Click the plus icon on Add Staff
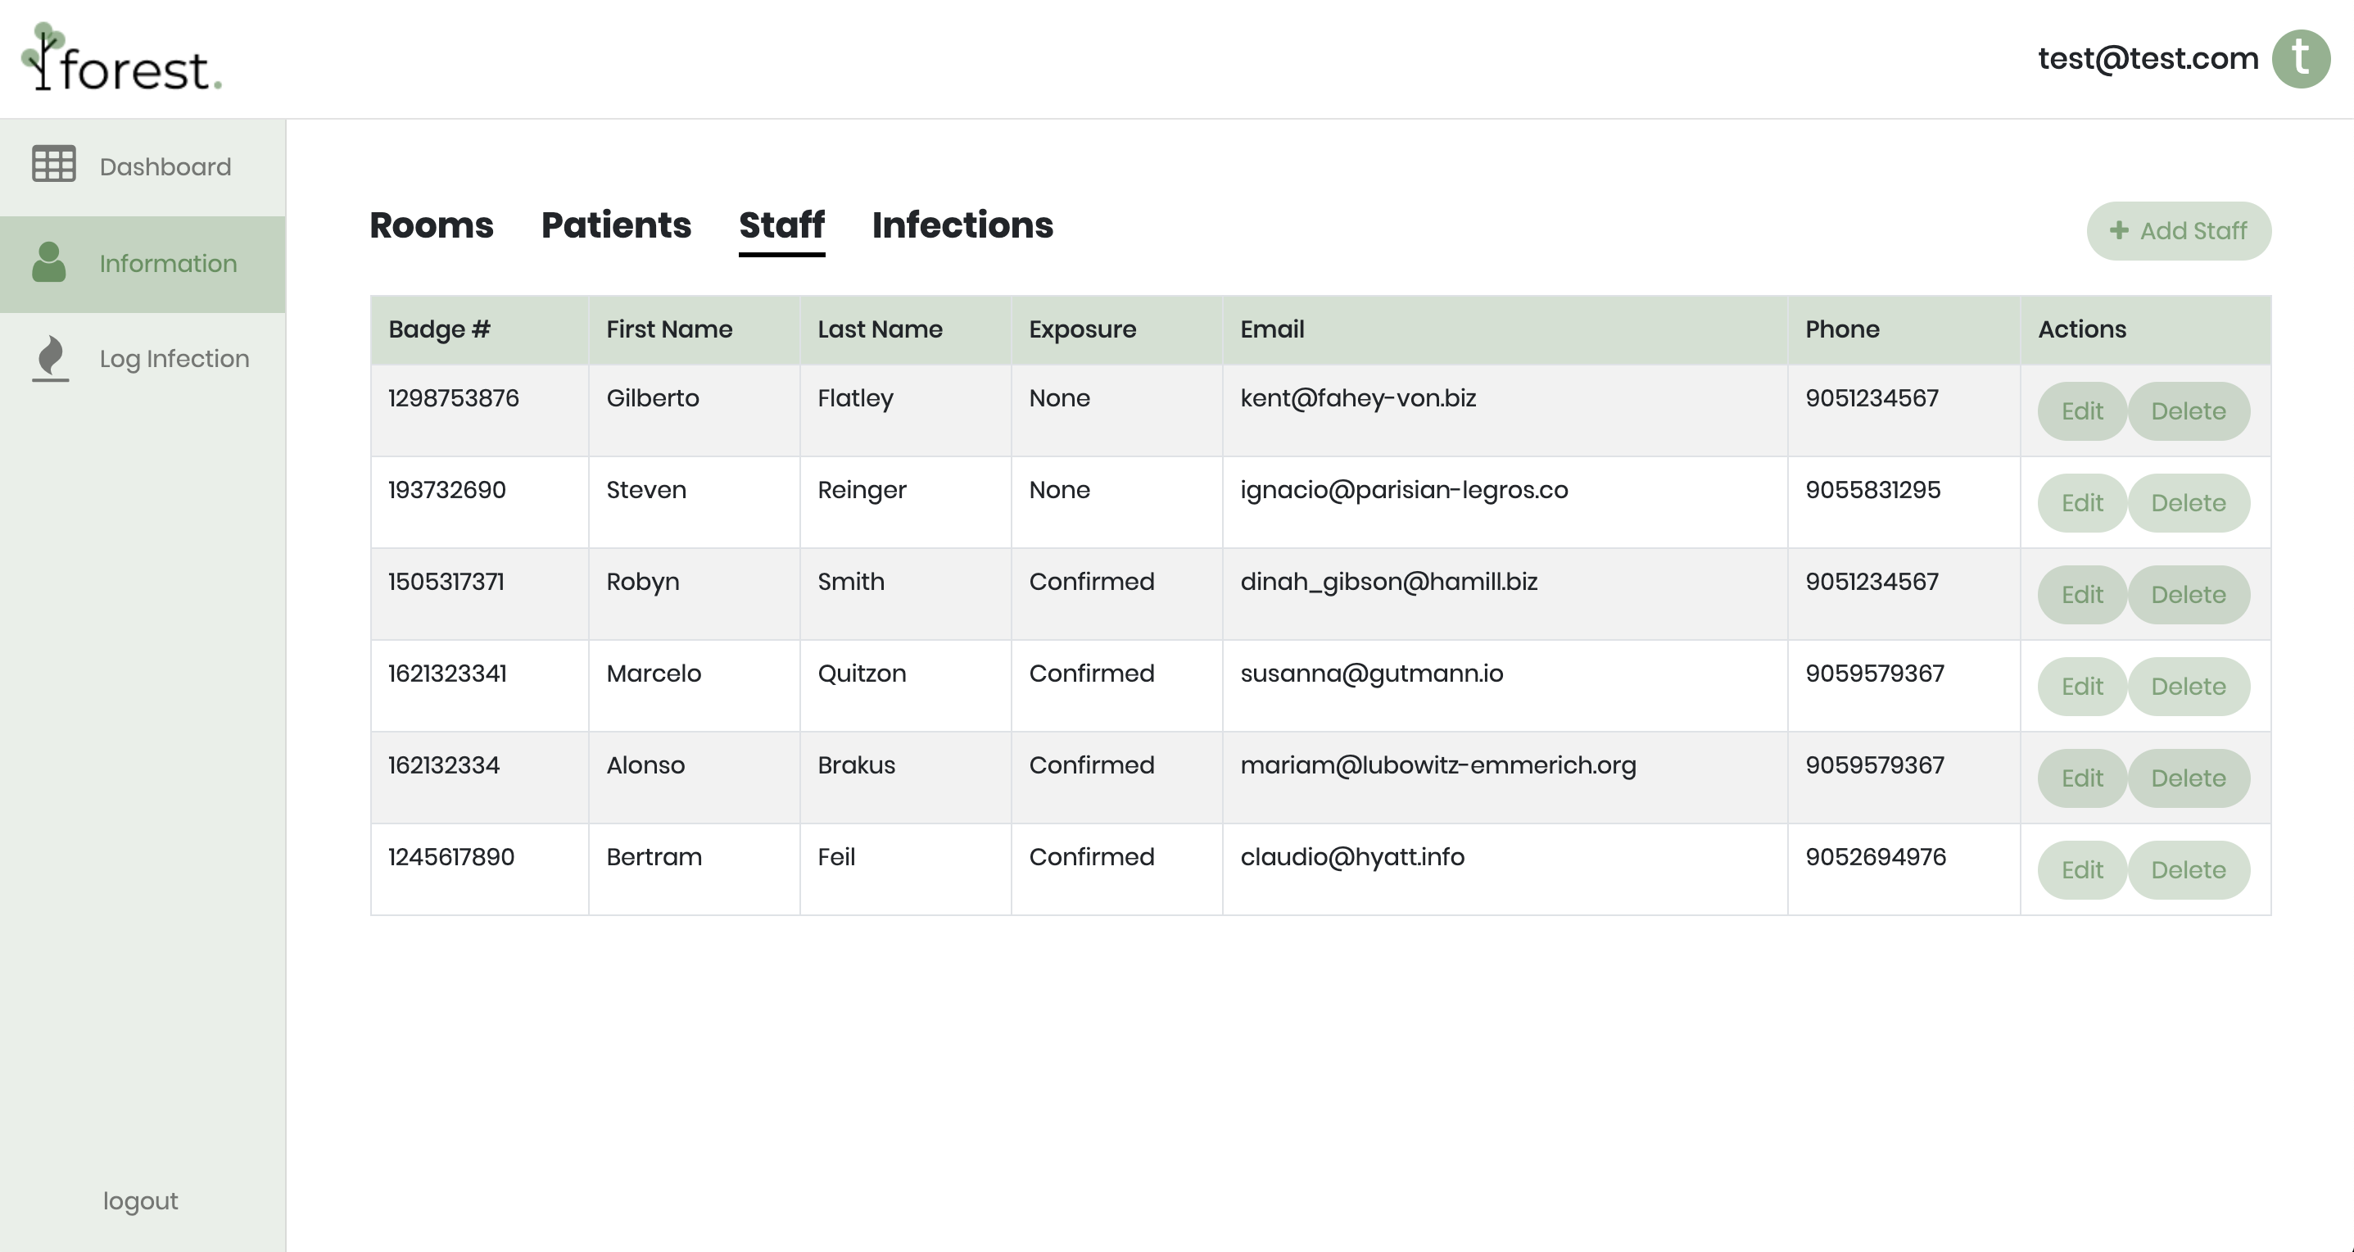 point(2118,230)
